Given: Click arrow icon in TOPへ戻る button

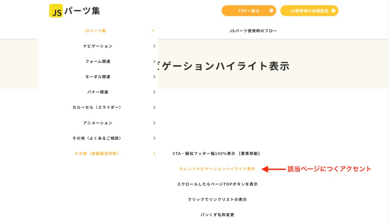Looking at the screenshot, I should [271, 11].
